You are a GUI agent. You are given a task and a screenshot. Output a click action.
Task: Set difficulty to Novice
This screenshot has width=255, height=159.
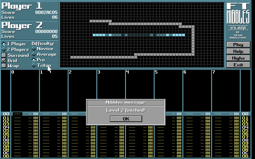34,49
